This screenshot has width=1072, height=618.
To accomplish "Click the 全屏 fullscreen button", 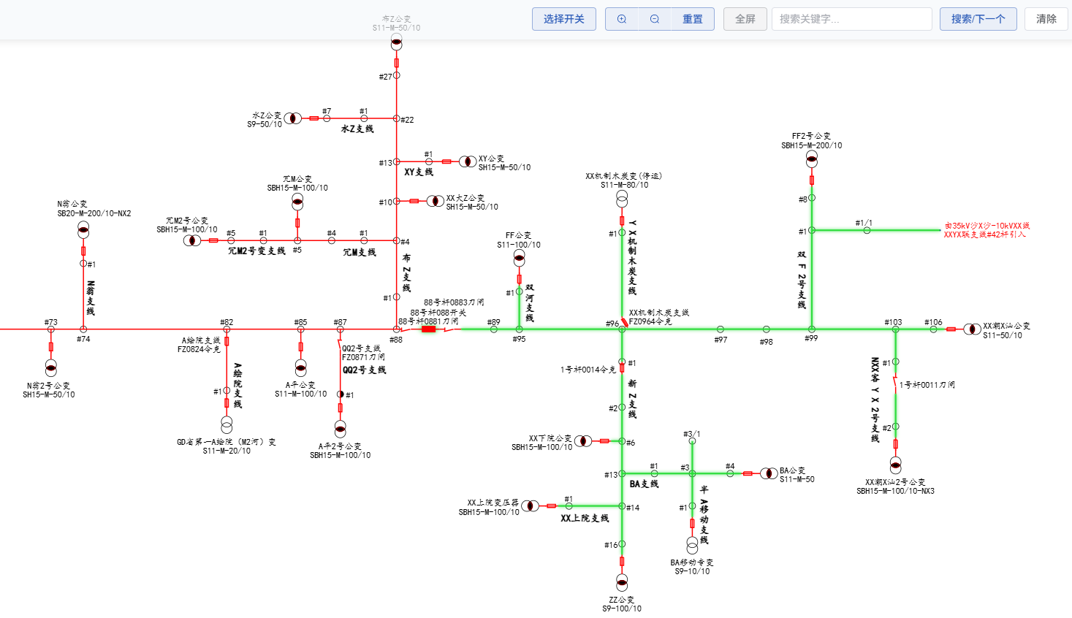I will (745, 19).
